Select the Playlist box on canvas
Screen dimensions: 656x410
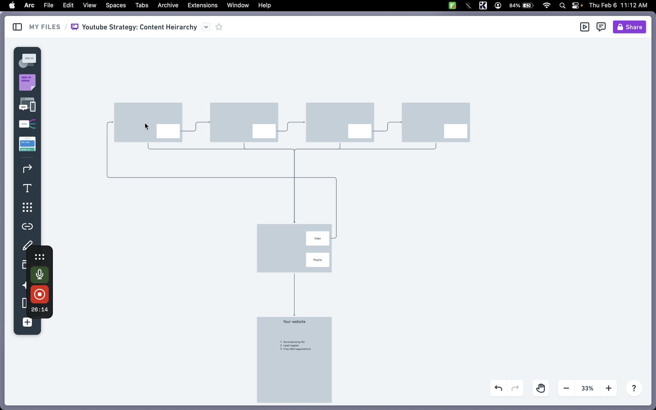point(317,260)
